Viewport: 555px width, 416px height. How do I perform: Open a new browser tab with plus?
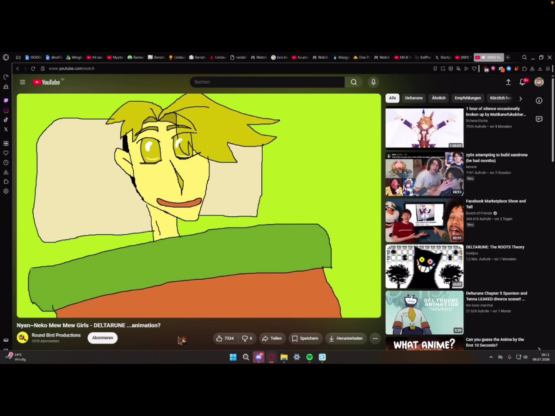(x=507, y=57)
